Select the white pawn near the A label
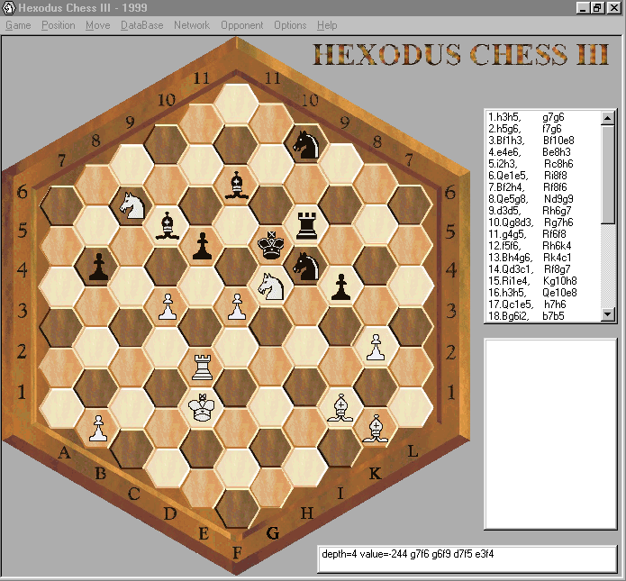This screenshot has height=581, width=626. pyautogui.click(x=98, y=428)
